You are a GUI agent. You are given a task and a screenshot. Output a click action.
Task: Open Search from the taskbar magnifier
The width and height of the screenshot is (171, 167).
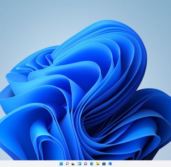[67, 164]
